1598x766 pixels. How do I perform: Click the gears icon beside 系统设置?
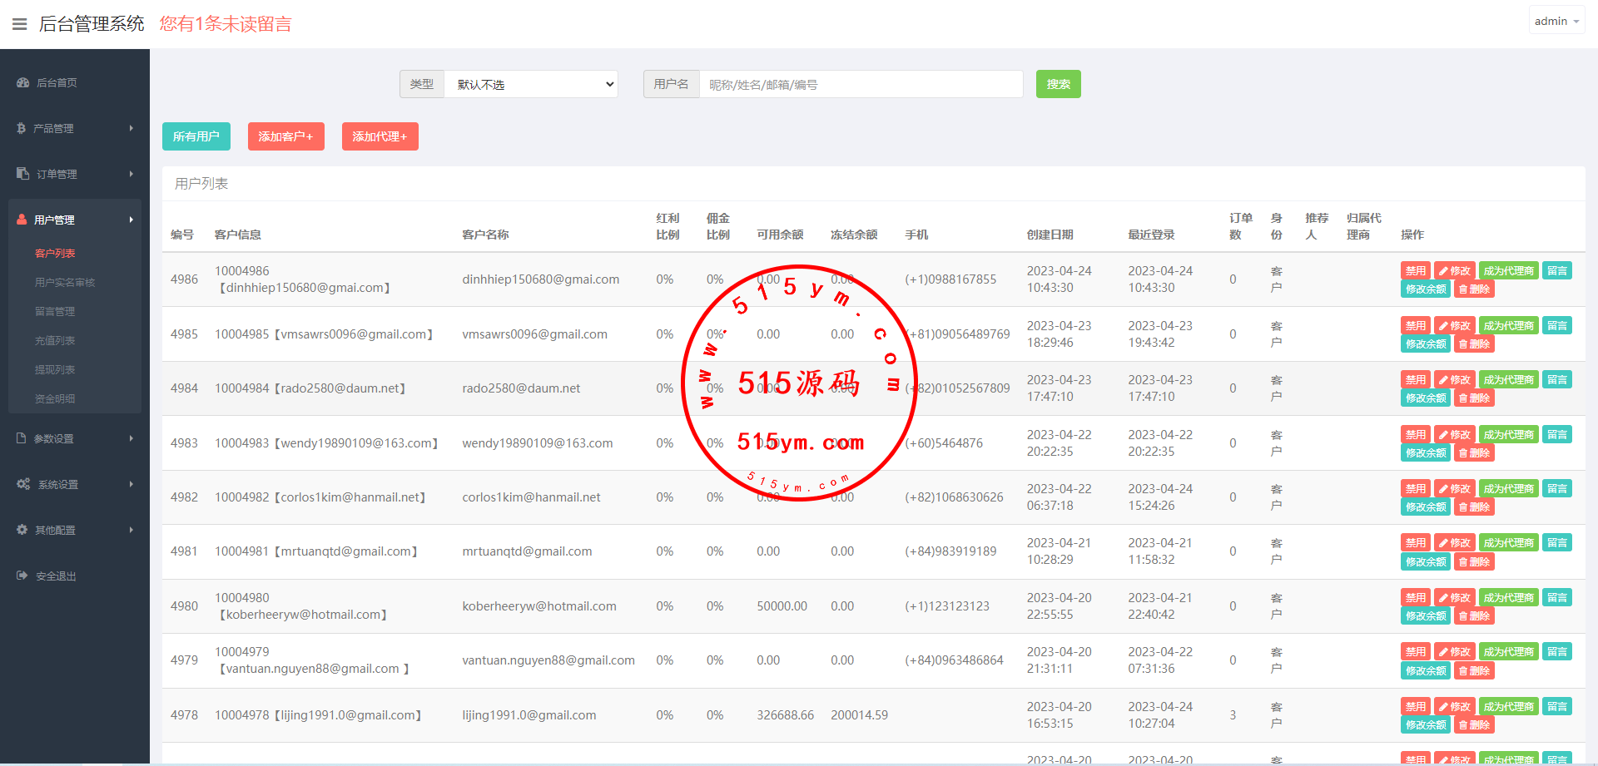[23, 484]
